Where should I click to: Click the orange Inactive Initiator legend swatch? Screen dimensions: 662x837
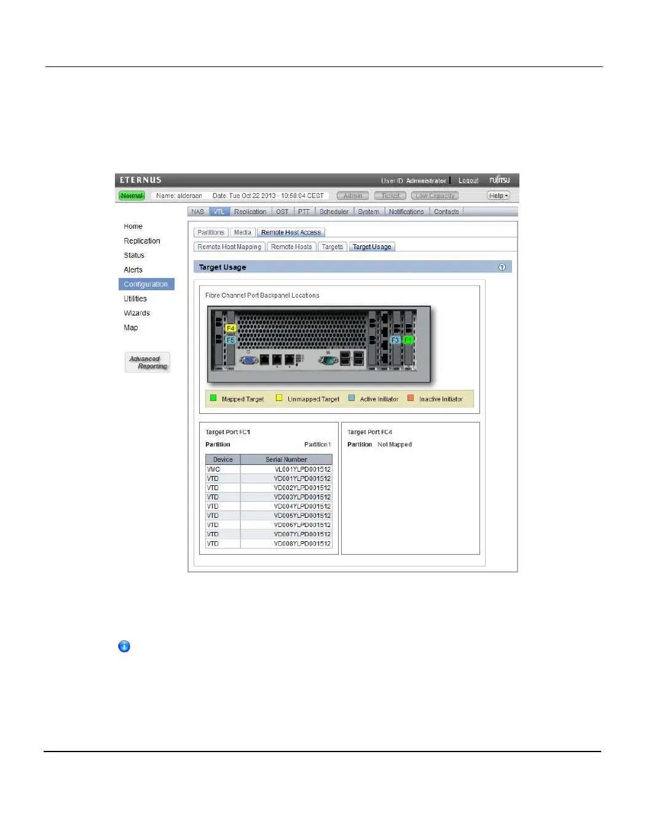click(411, 398)
